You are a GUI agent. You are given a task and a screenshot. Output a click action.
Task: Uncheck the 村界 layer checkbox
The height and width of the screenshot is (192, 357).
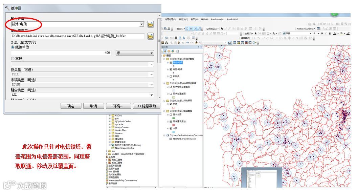coord(171,104)
